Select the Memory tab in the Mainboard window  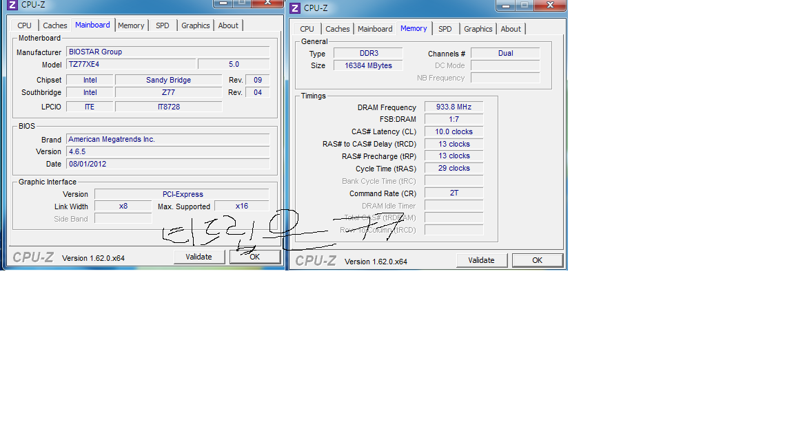pyautogui.click(x=131, y=25)
